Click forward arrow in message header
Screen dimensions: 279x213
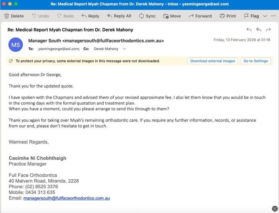click(x=268, y=30)
